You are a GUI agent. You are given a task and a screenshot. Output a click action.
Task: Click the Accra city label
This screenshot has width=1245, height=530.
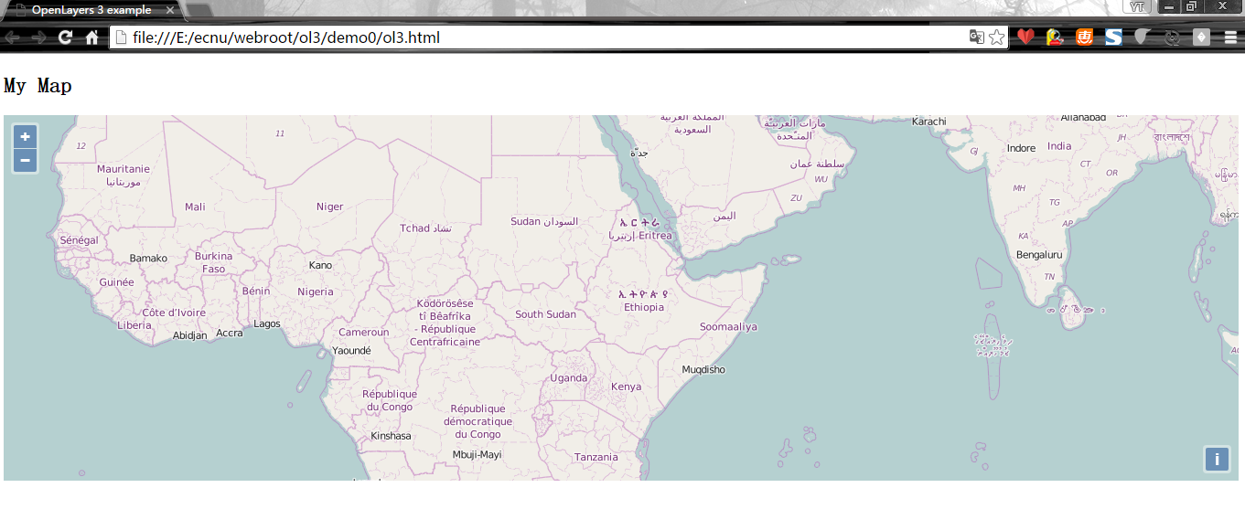[230, 333]
